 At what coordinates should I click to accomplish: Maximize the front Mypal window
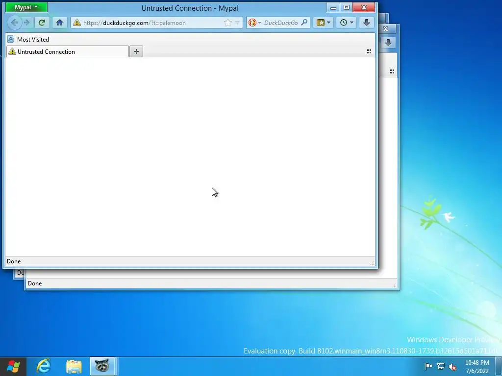pos(347,7)
